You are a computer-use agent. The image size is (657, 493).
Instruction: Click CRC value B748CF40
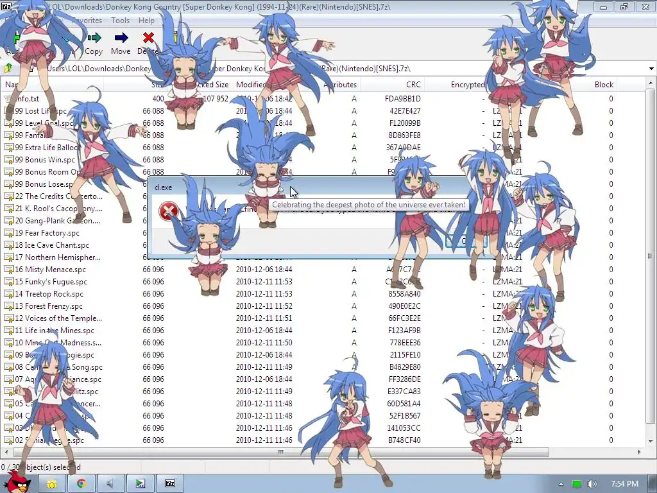(404, 440)
